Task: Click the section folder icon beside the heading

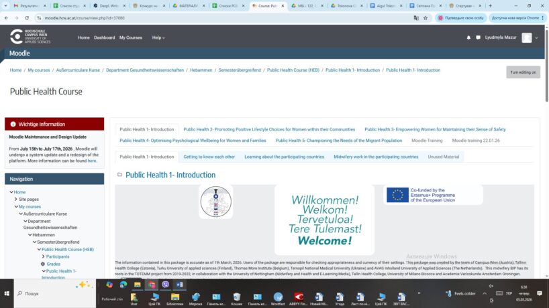Action: click(x=119, y=175)
